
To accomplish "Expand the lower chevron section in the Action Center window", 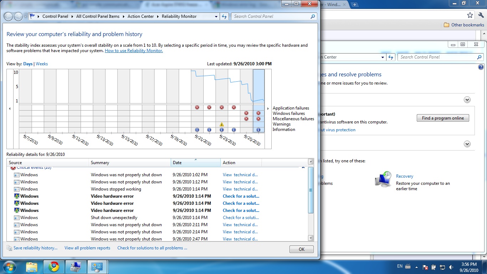I will [x=467, y=144].
